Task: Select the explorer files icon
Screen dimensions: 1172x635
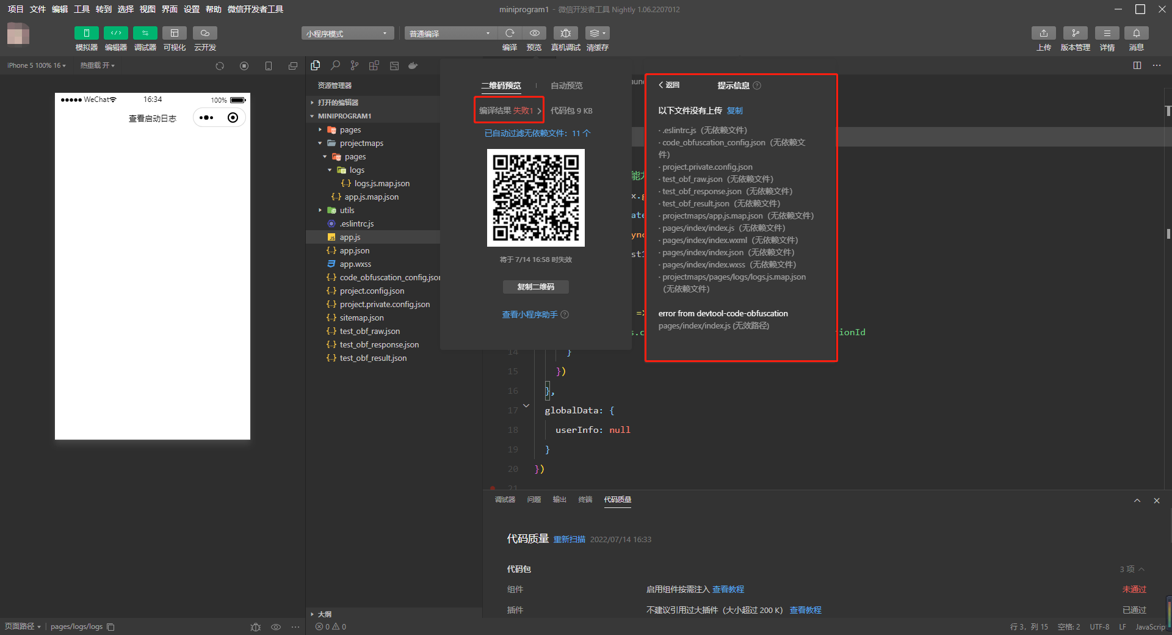Action: coord(316,65)
